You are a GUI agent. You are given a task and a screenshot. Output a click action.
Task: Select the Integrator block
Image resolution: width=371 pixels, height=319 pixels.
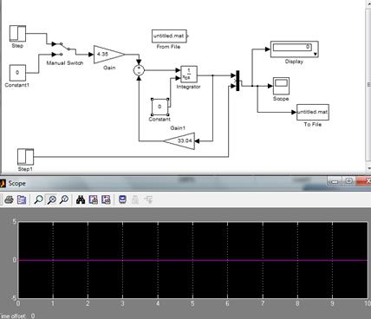tap(189, 75)
